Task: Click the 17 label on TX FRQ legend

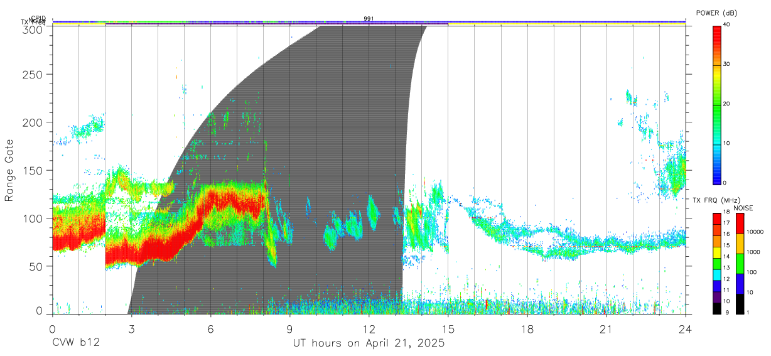Action: pos(727,223)
